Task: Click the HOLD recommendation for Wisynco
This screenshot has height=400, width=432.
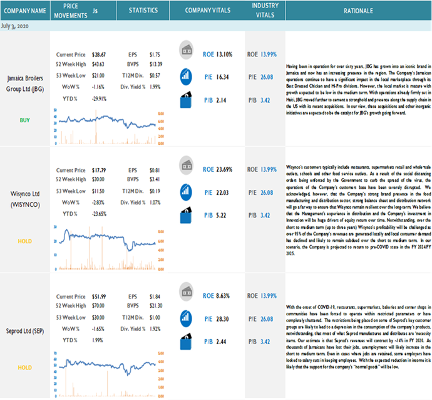Action: (25, 241)
